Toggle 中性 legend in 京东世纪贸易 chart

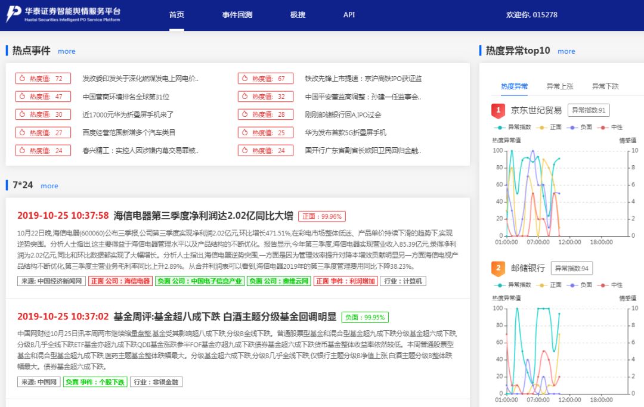click(610, 127)
